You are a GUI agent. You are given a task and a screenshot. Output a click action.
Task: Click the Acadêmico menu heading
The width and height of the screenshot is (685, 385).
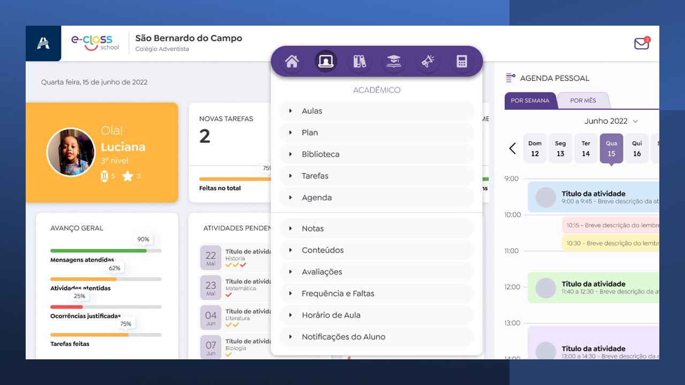click(x=377, y=90)
